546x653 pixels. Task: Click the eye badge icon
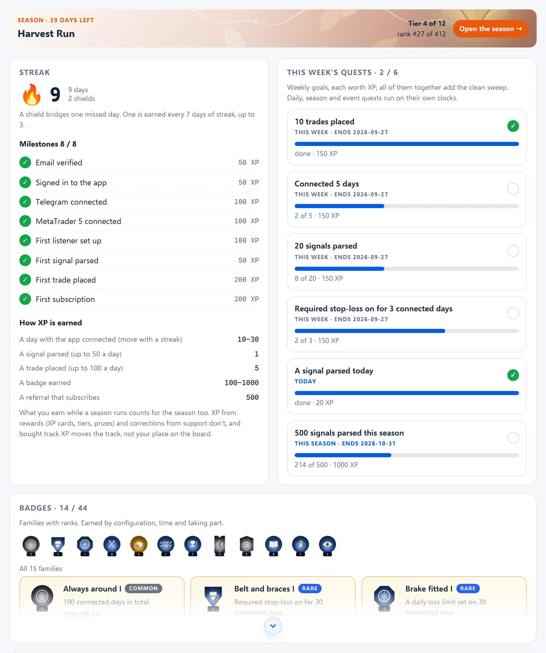[x=327, y=546]
